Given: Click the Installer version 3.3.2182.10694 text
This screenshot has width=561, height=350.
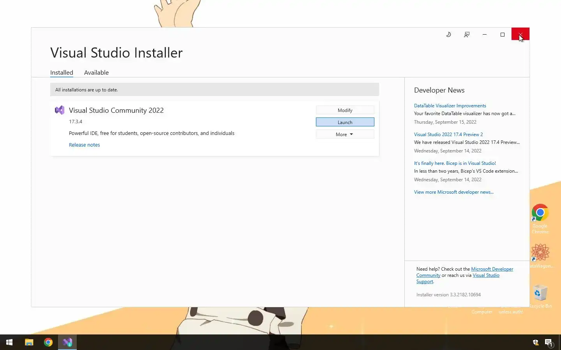Looking at the screenshot, I should tap(448, 295).
